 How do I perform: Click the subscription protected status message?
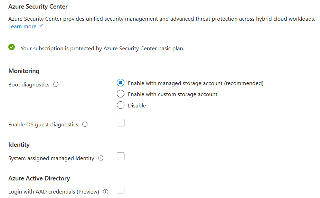pyautogui.click(x=102, y=49)
